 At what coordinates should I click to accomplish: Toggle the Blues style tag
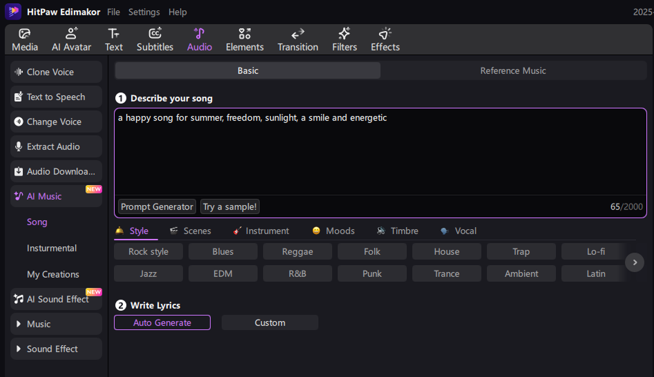coord(223,251)
